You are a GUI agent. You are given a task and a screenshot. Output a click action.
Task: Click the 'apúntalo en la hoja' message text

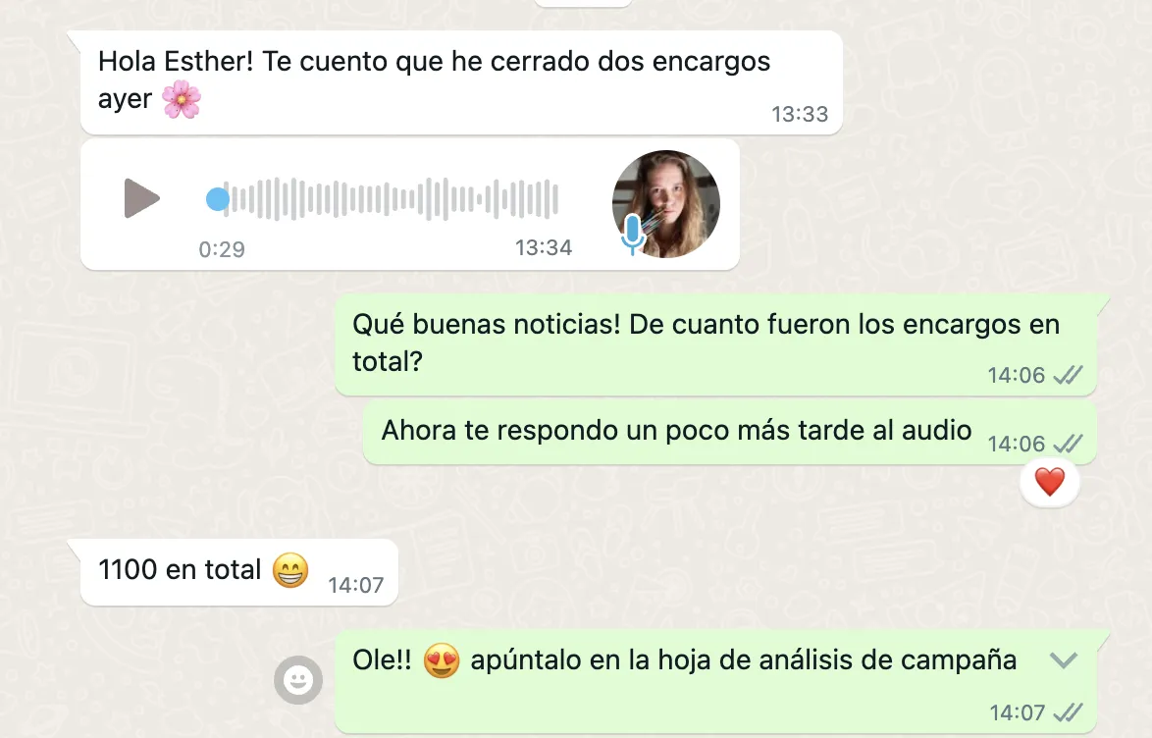743,660
